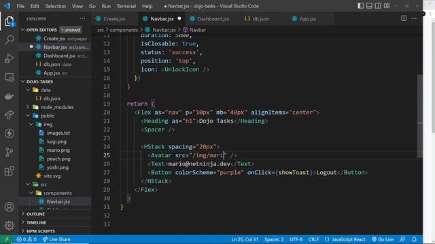The width and height of the screenshot is (435, 244).
Task: Open the View menu
Action: (77, 6)
